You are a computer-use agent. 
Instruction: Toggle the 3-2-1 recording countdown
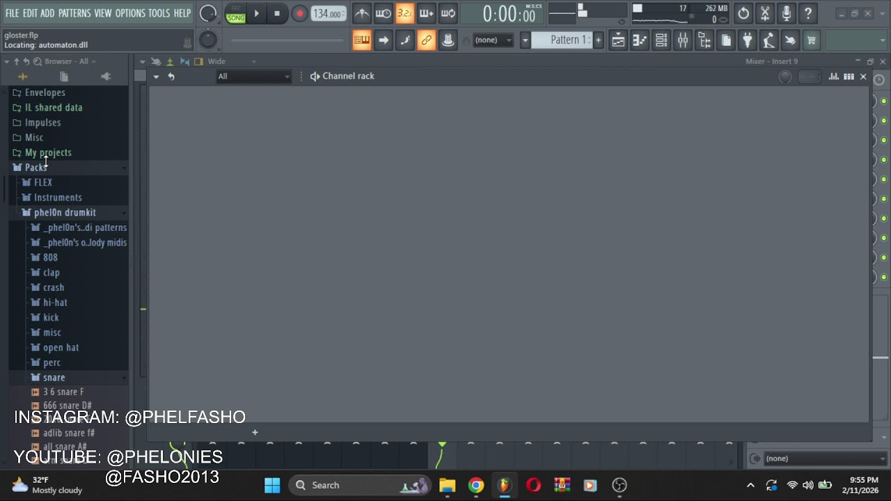tap(404, 13)
